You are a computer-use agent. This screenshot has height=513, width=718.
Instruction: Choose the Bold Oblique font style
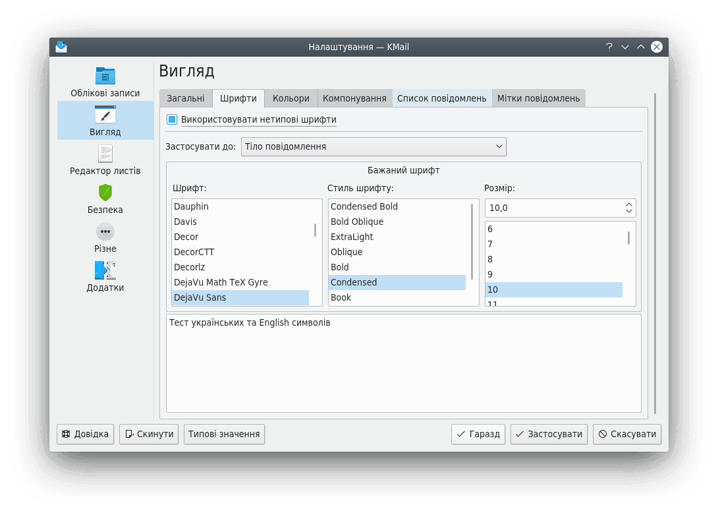pyautogui.click(x=357, y=222)
